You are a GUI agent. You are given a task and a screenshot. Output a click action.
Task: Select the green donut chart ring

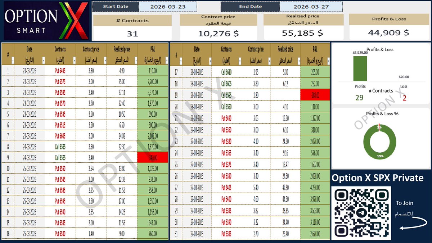pos(381,142)
